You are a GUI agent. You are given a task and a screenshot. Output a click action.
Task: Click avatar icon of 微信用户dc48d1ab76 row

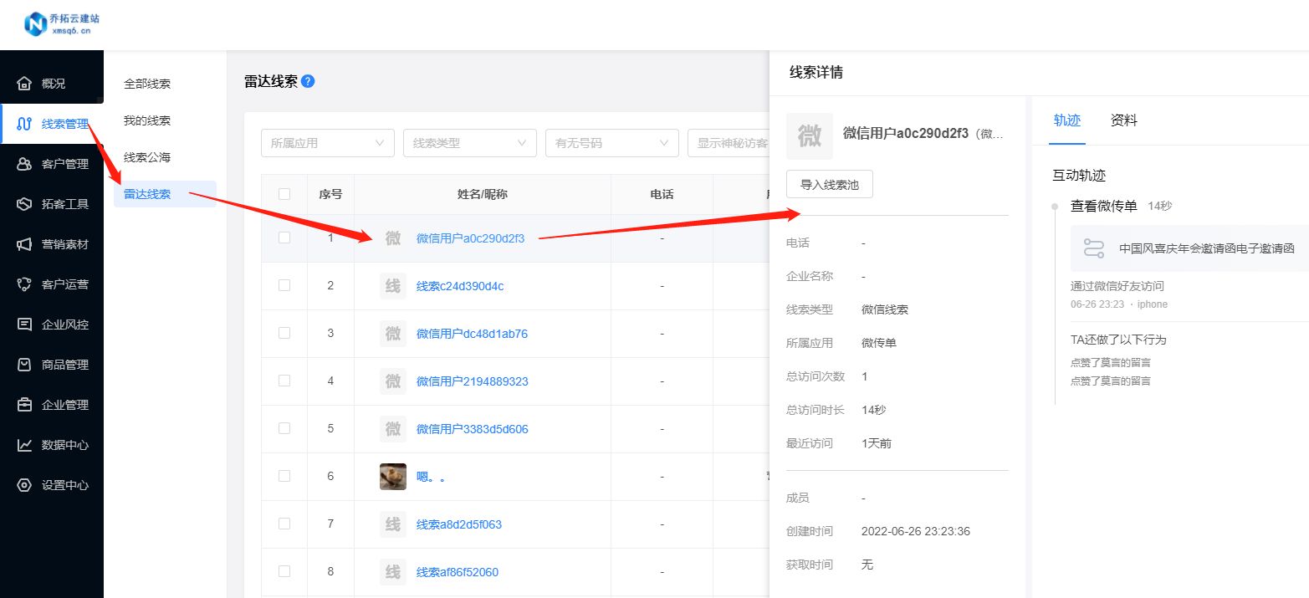(x=393, y=334)
